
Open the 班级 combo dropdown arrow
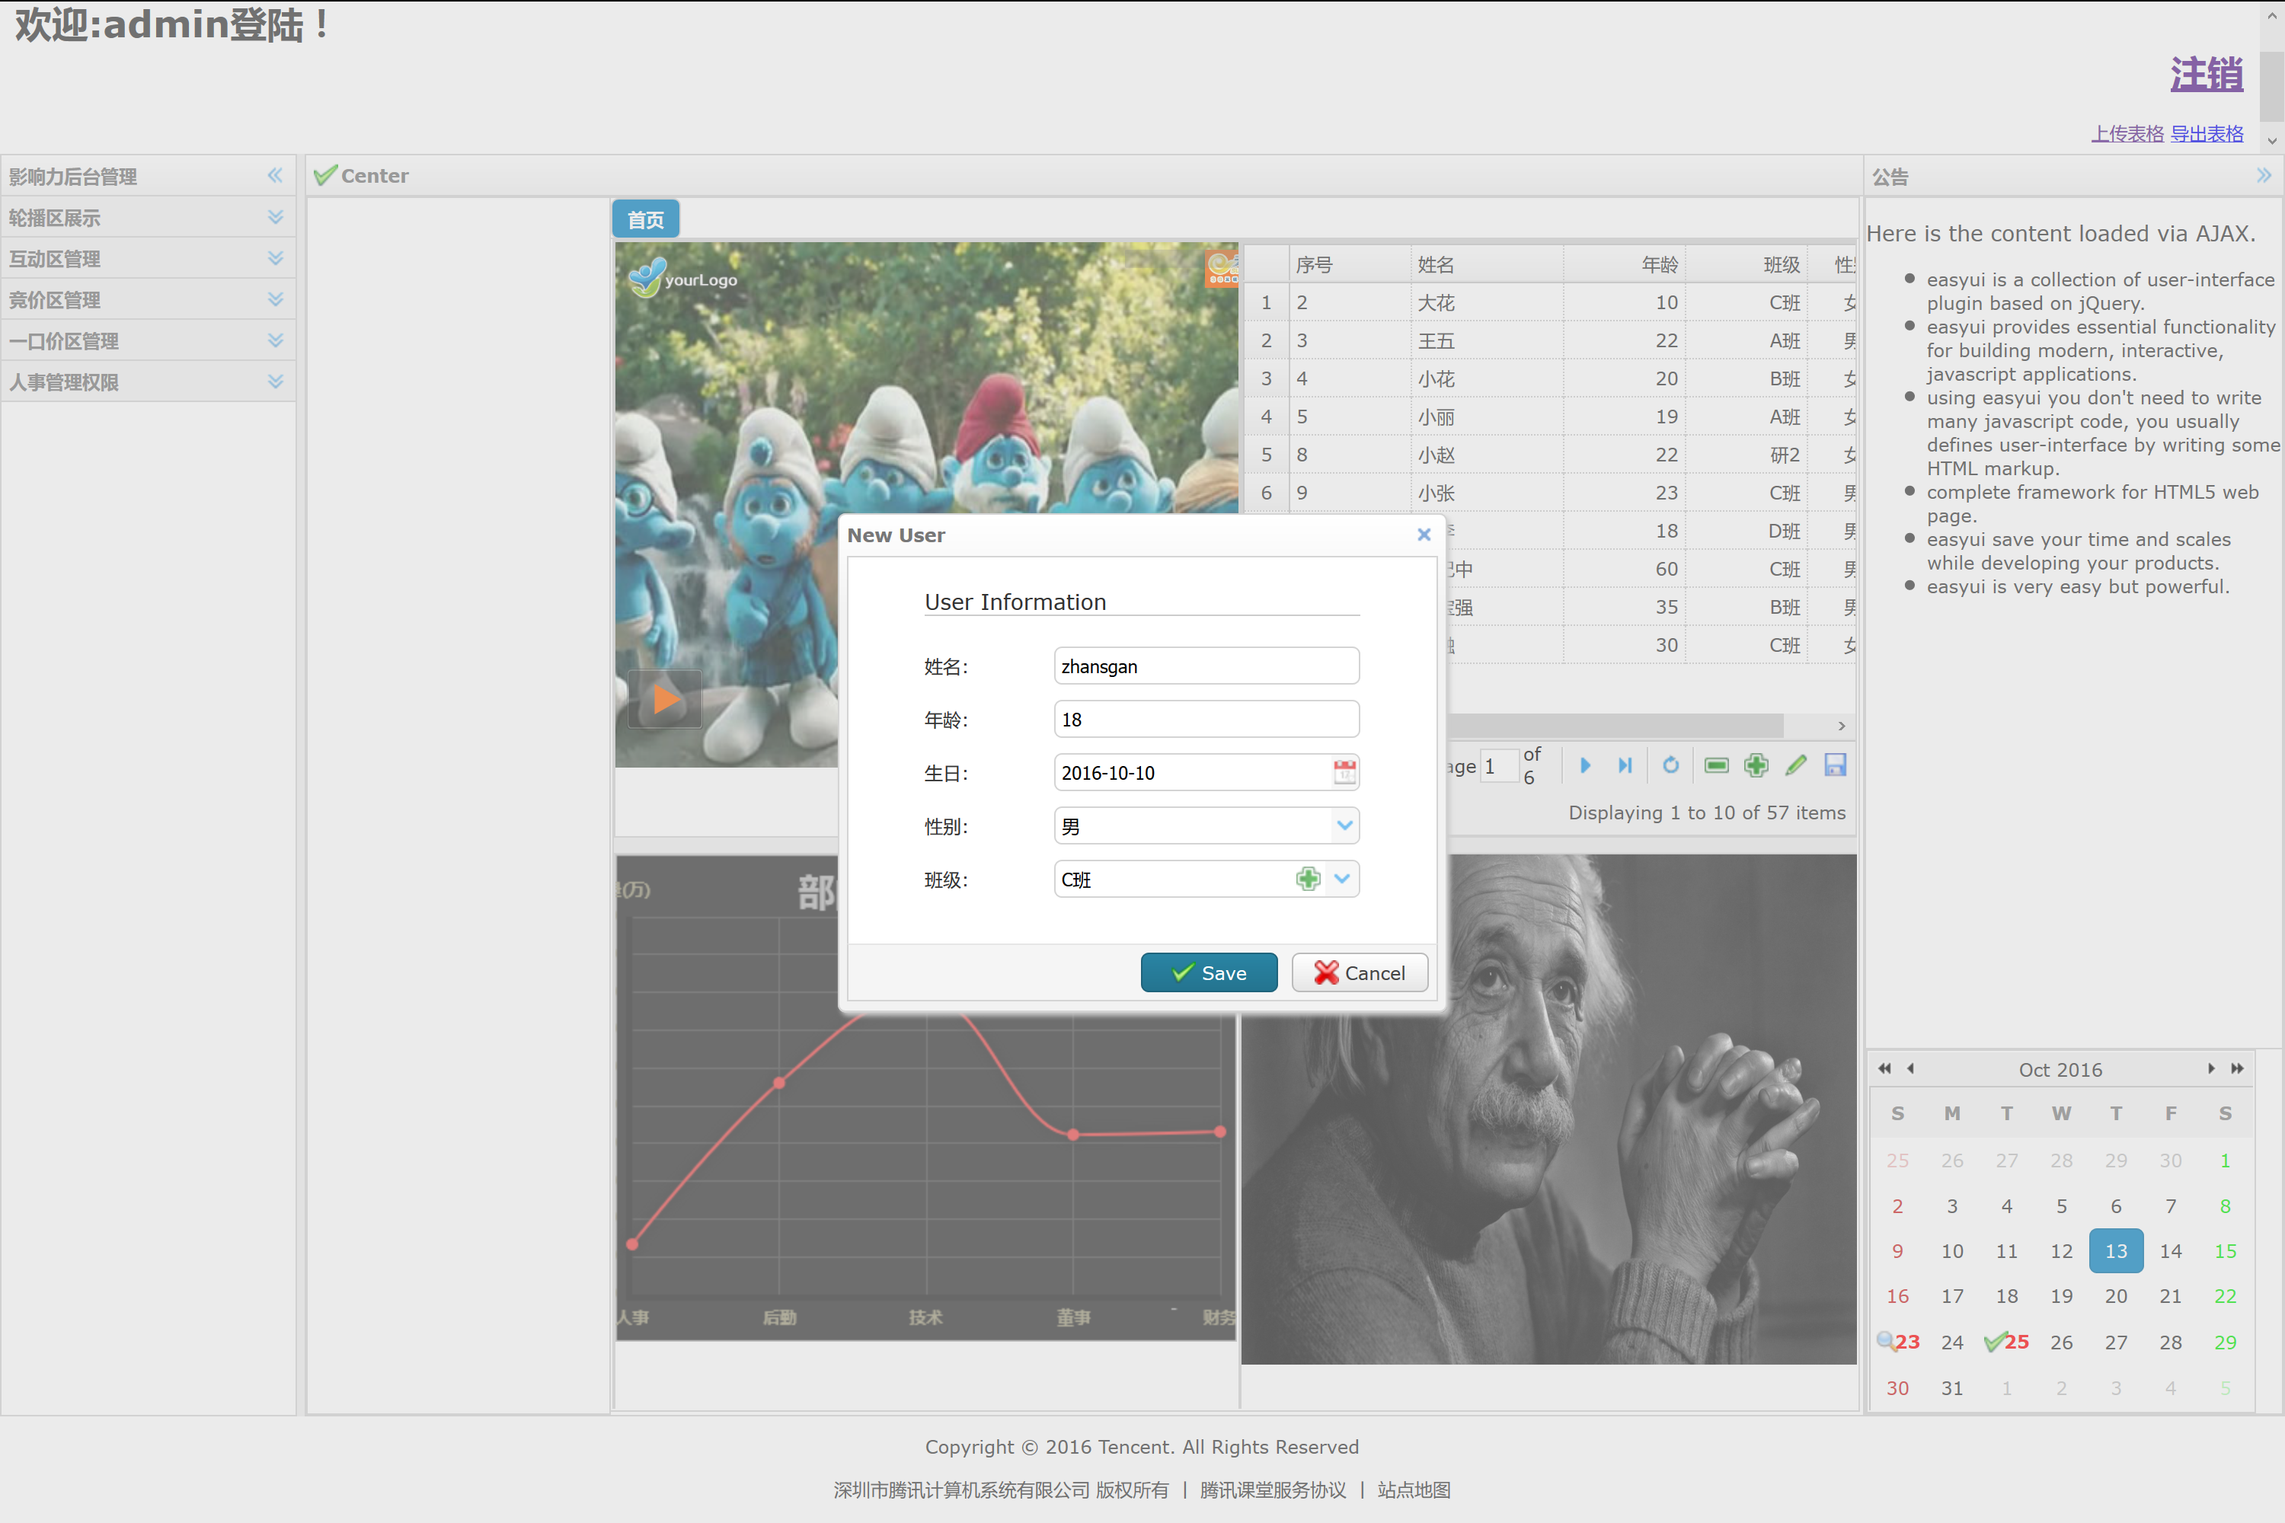1341,879
